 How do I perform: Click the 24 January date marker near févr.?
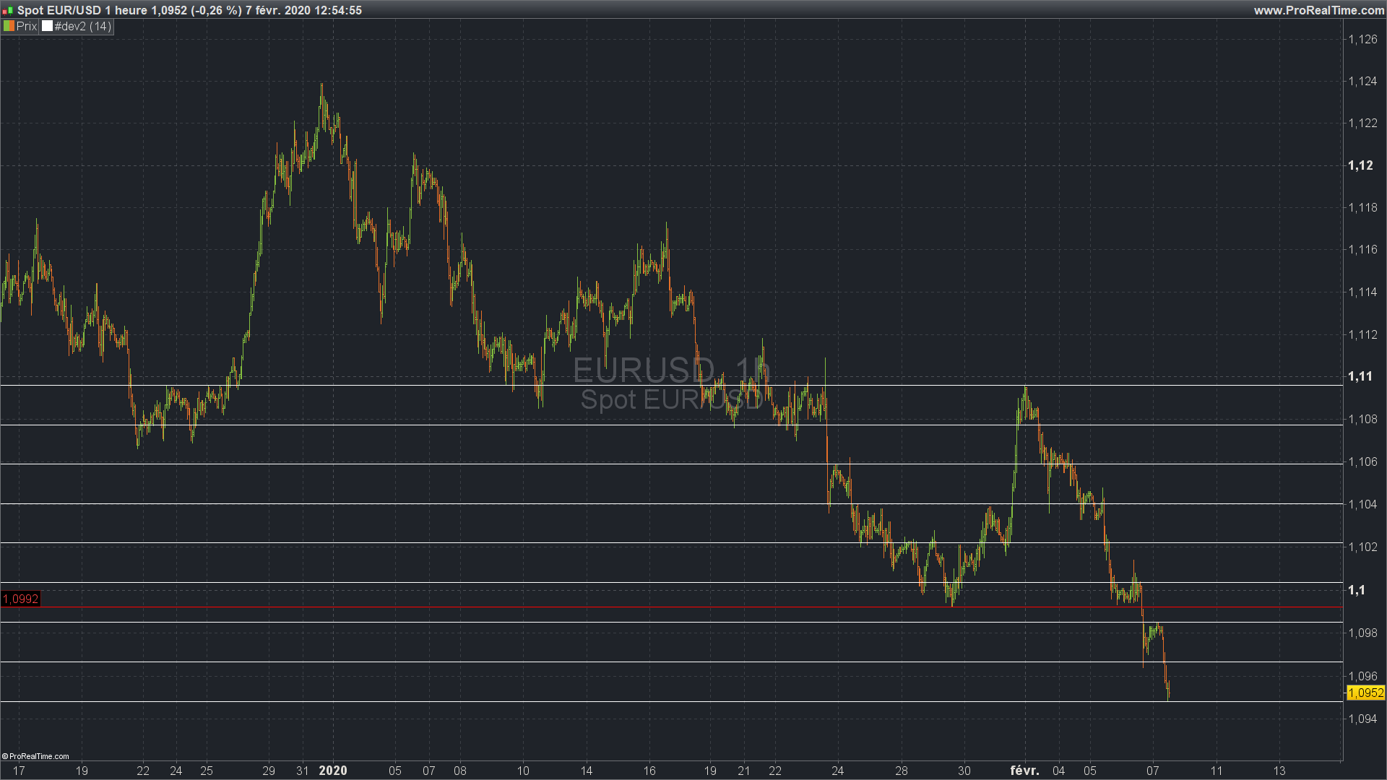pos(838,771)
